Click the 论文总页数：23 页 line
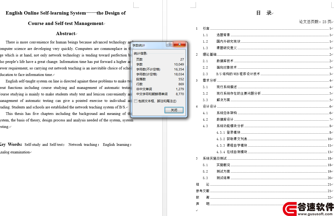Image resolution: width=334 pixels, height=216 pixels. point(315,22)
